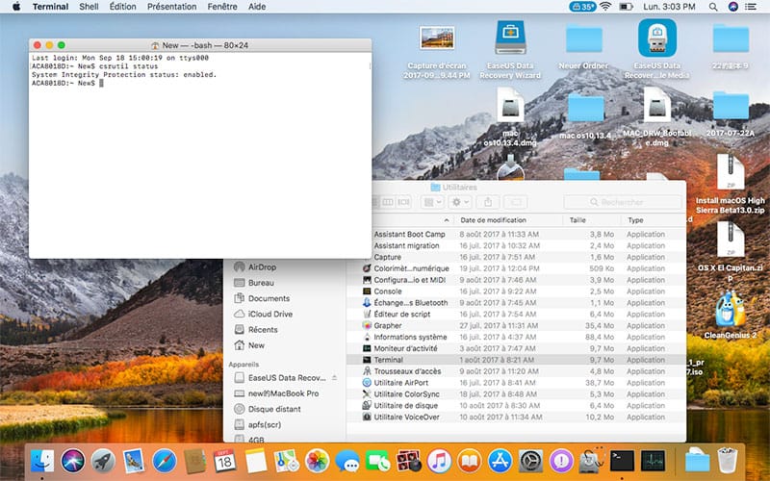Select CleanGenius 2 desktop icon
The image size is (770, 481).
point(730,315)
